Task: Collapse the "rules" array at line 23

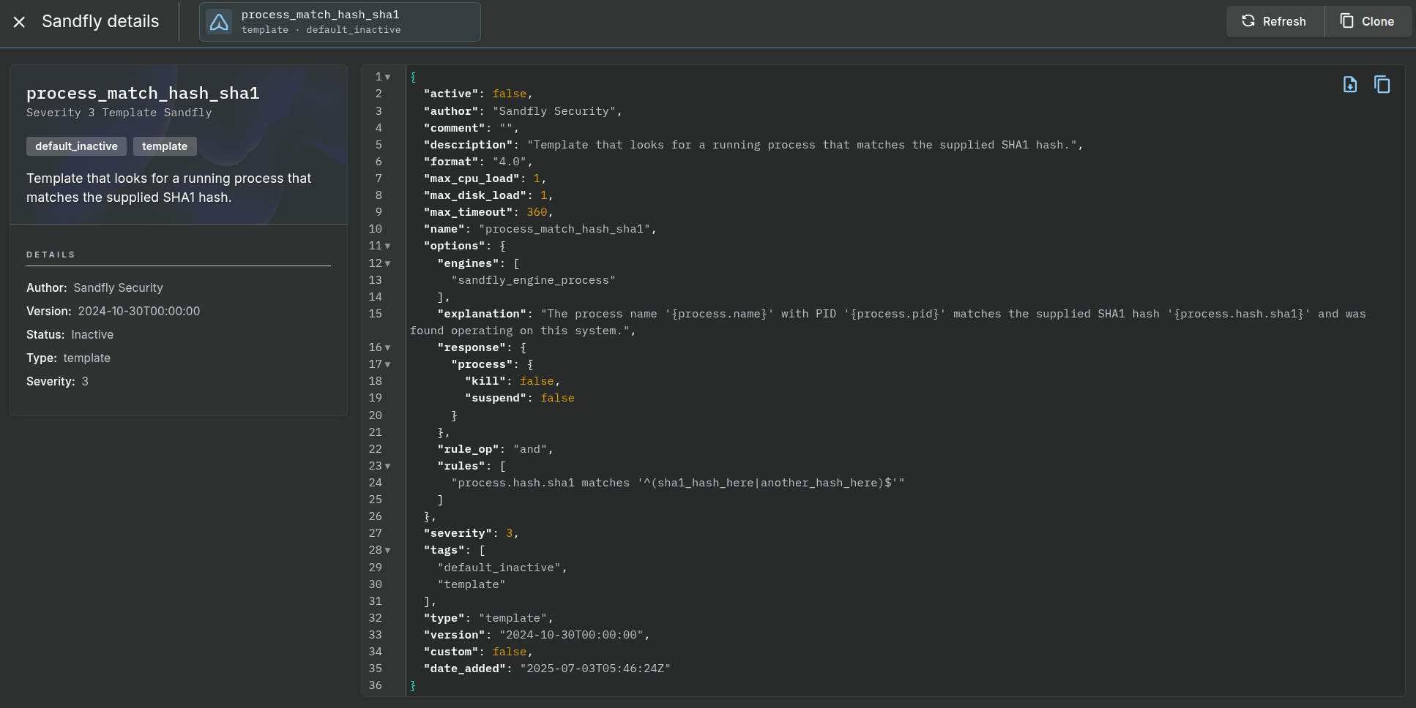Action: coord(388,466)
